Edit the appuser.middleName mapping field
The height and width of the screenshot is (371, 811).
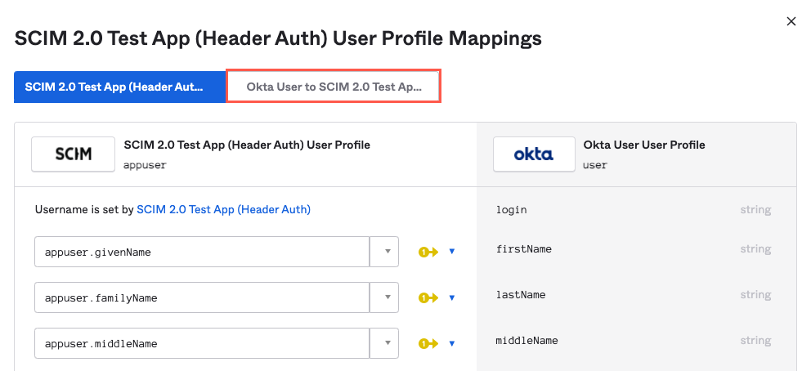coord(202,343)
